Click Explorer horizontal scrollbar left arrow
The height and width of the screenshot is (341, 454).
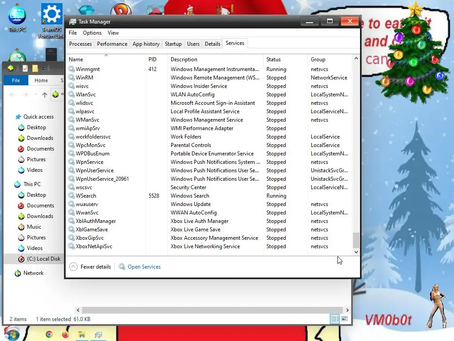[78, 310]
